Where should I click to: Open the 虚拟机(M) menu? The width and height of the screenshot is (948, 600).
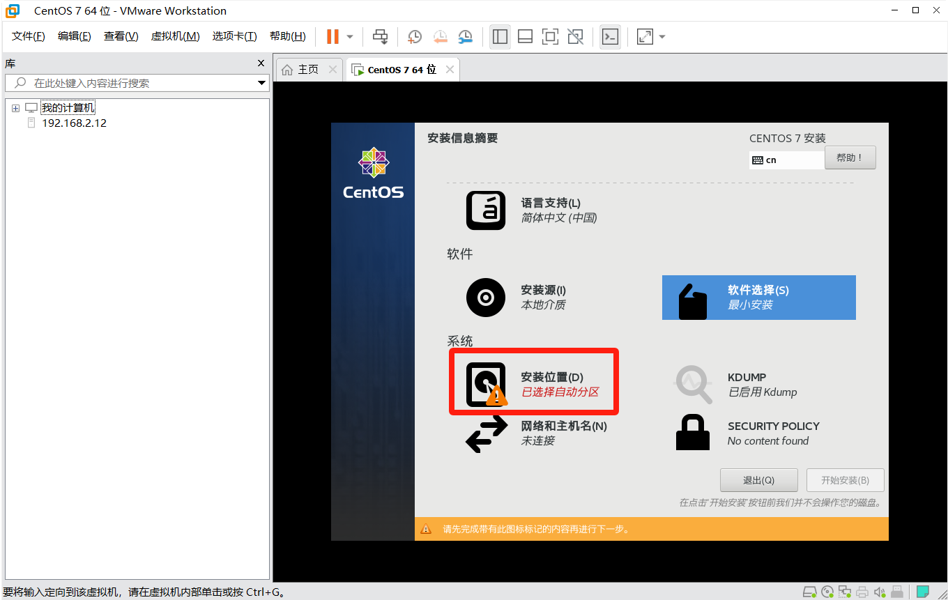click(175, 36)
